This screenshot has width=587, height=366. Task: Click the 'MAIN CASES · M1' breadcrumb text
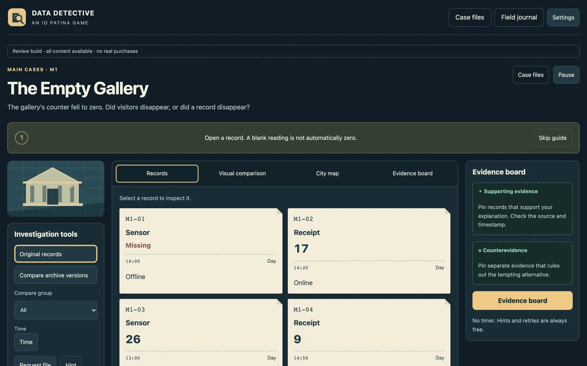[33, 70]
